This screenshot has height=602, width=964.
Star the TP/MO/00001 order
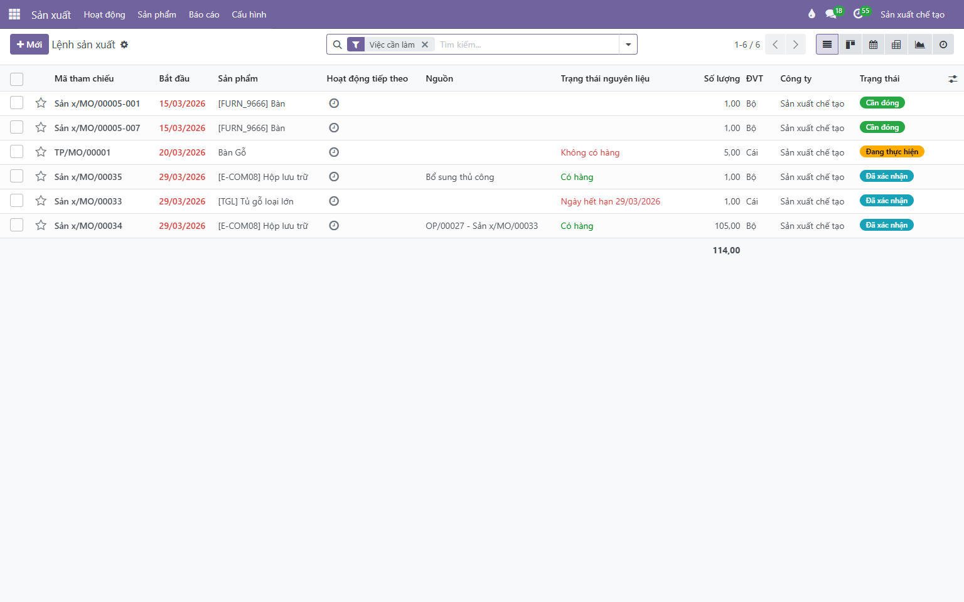[41, 152]
